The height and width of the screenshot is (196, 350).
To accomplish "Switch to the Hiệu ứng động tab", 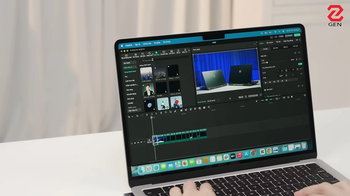I will click(x=288, y=41).
